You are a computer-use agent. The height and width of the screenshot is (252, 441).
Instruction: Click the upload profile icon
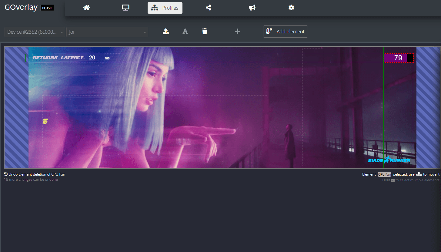166,31
